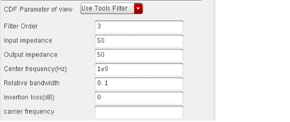290x122 pixels.
Task: Click the form panel's right border edge
Action: [215, 60]
